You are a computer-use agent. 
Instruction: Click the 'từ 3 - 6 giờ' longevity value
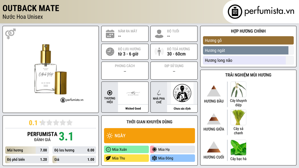pyautogui.click(x=128, y=54)
